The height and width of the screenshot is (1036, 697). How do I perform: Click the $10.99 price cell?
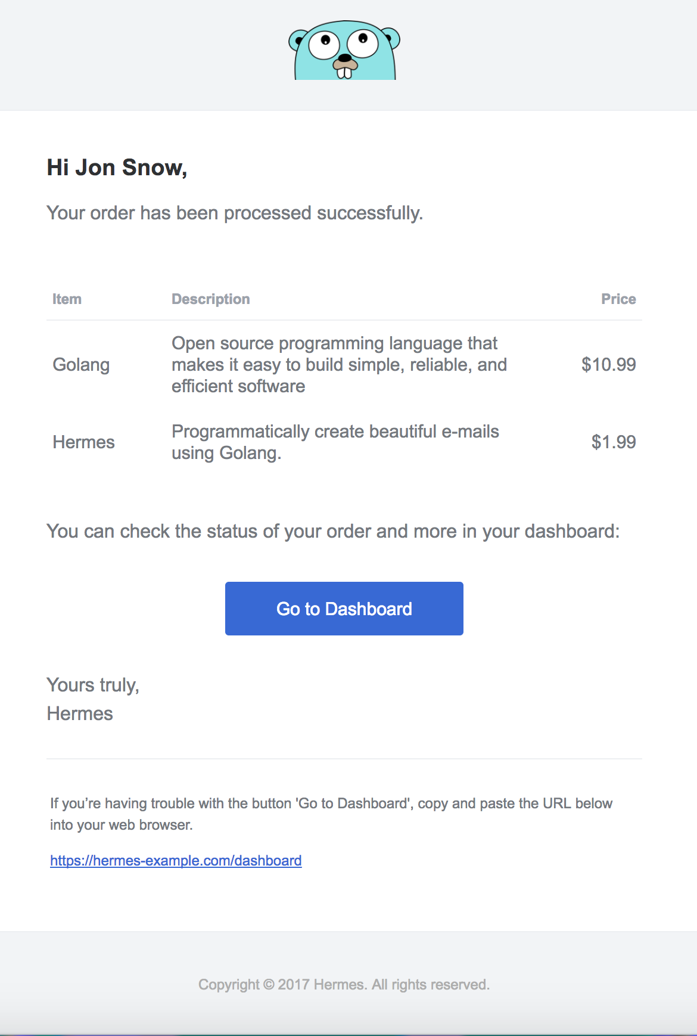click(608, 365)
